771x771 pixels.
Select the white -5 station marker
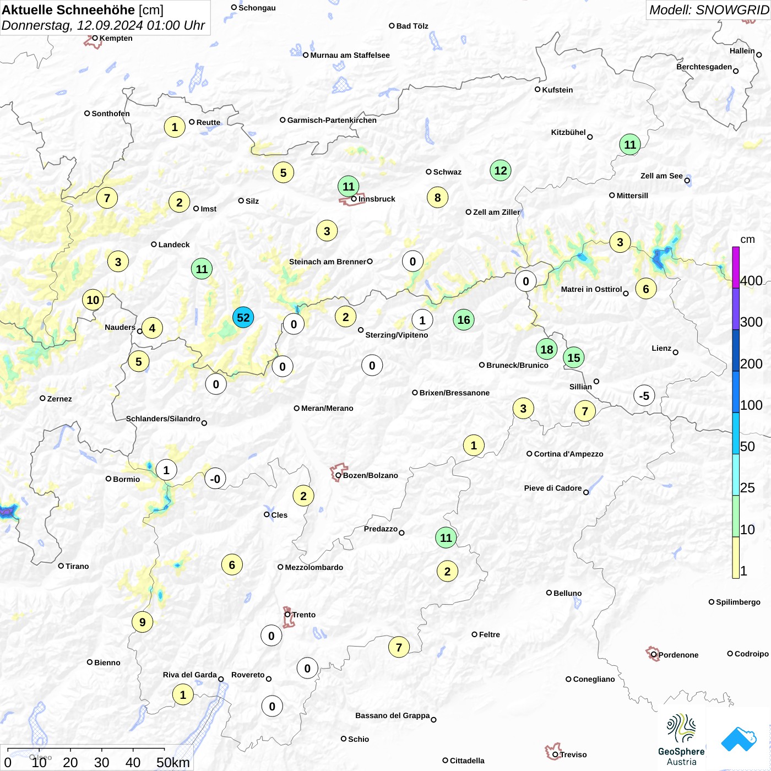644,396
